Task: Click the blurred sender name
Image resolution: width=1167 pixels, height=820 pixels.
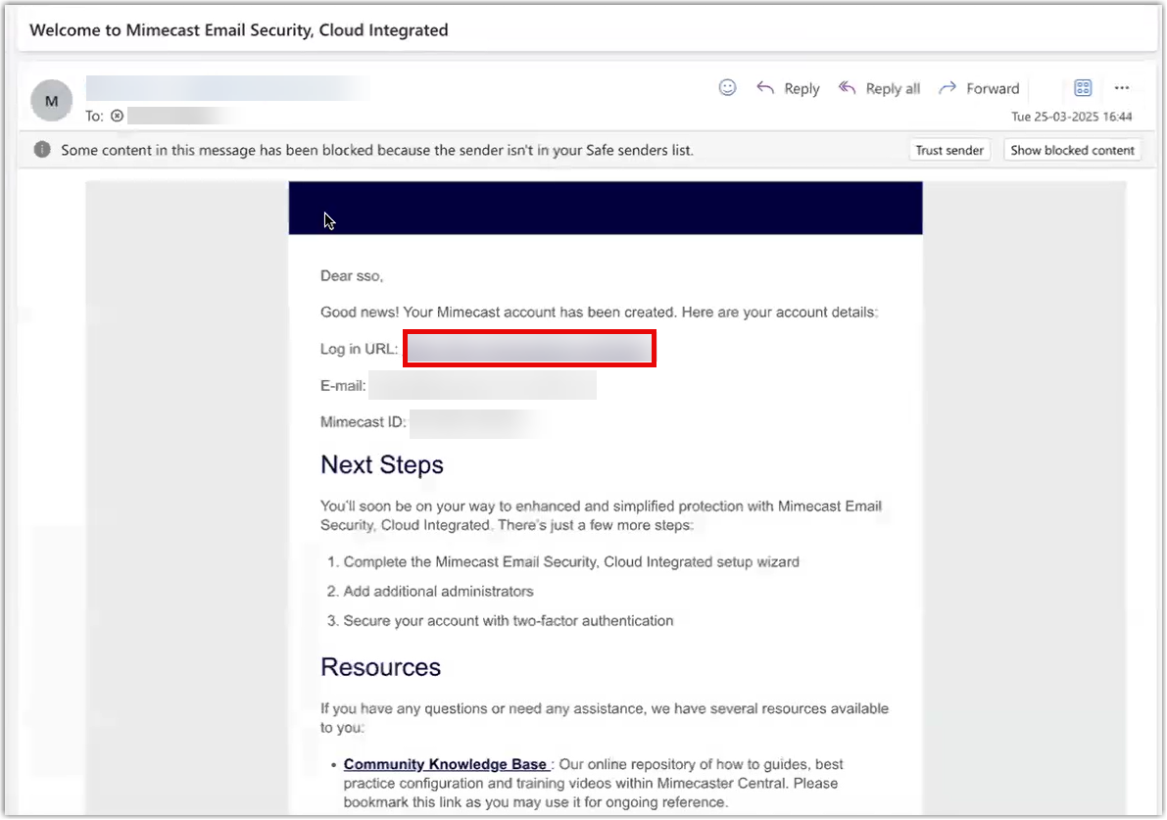Action: pos(225,89)
